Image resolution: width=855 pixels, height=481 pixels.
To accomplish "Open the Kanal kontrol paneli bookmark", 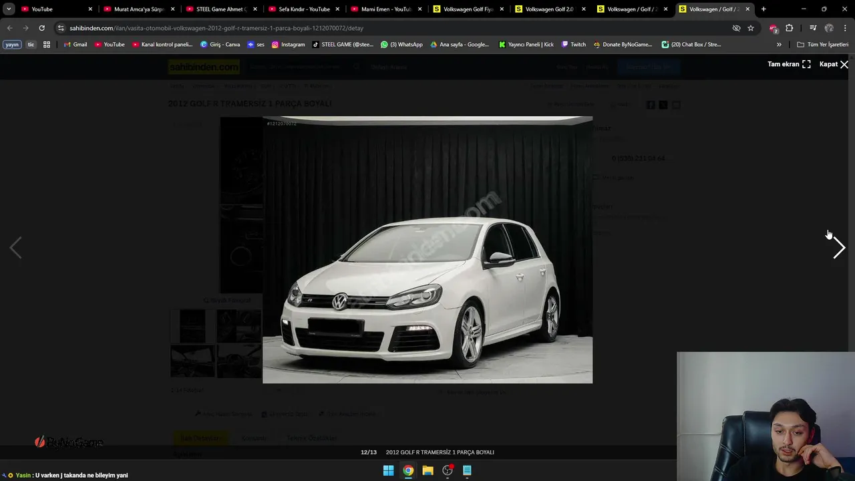I will click(x=162, y=45).
